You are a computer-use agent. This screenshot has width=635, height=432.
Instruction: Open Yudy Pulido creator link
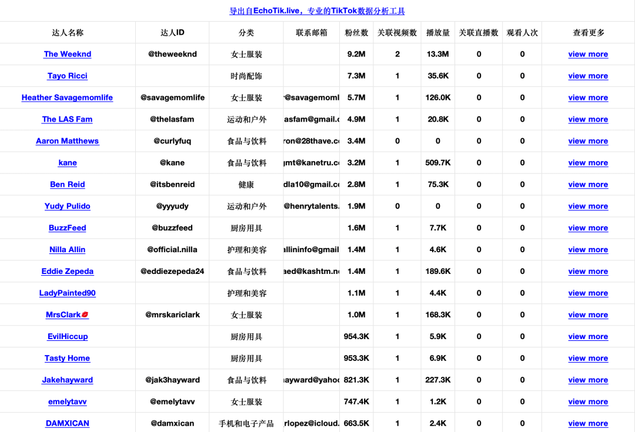coord(67,206)
